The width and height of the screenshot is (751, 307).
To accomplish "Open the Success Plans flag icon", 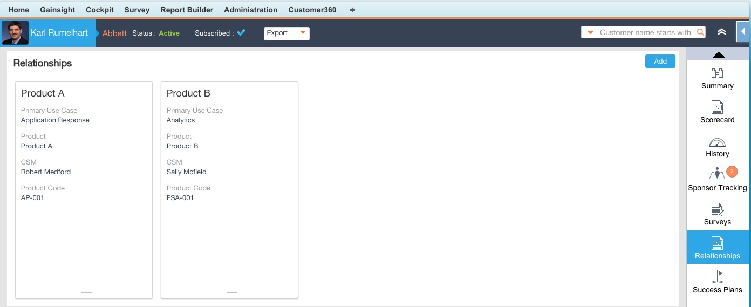I will [x=717, y=277].
